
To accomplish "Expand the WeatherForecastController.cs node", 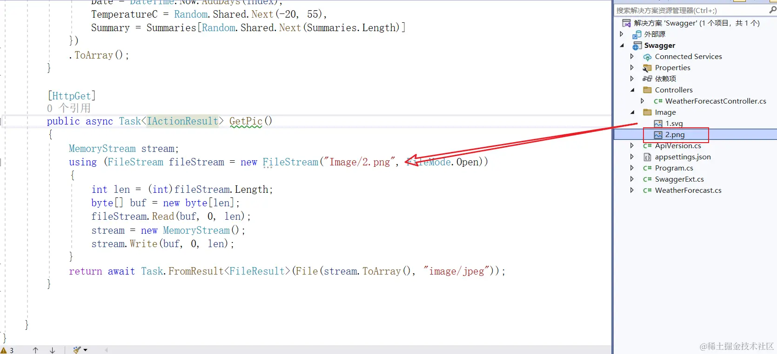I will tap(643, 101).
